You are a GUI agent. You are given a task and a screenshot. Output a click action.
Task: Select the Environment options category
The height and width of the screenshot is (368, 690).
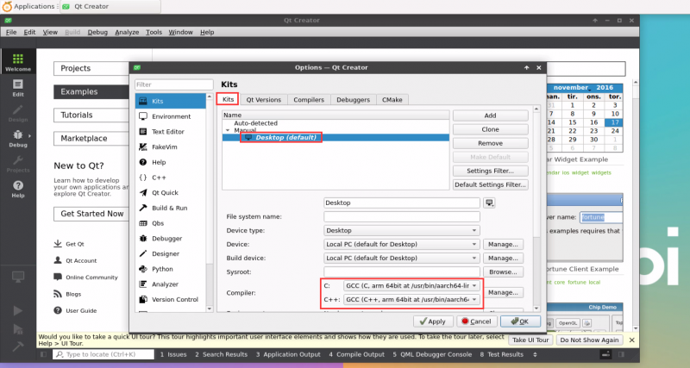(171, 116)
